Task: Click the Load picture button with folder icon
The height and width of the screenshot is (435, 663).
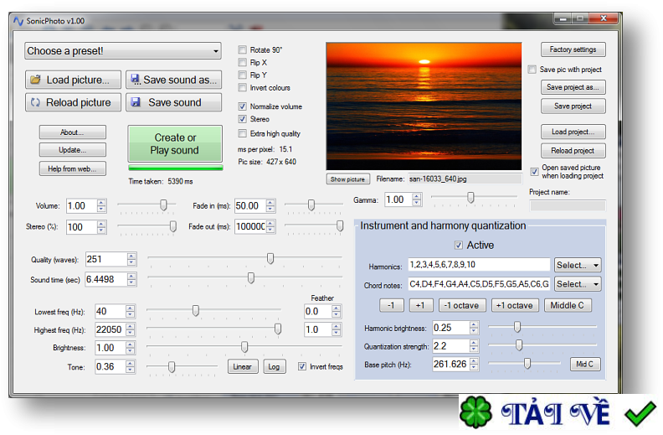Action: (x=73, y=80)
